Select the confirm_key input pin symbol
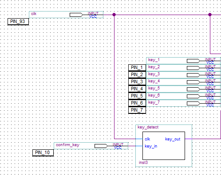 (x=101, y=146)
